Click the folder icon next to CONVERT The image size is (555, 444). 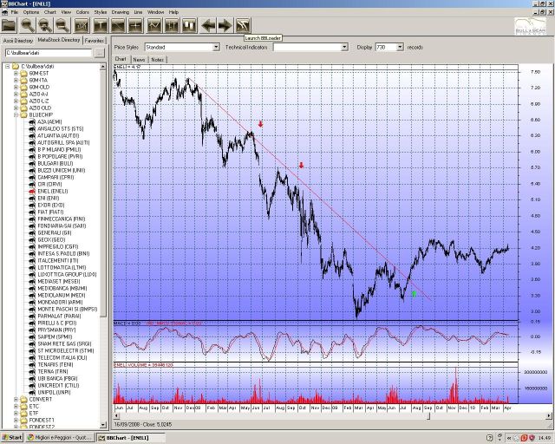[x=23, y=400]
